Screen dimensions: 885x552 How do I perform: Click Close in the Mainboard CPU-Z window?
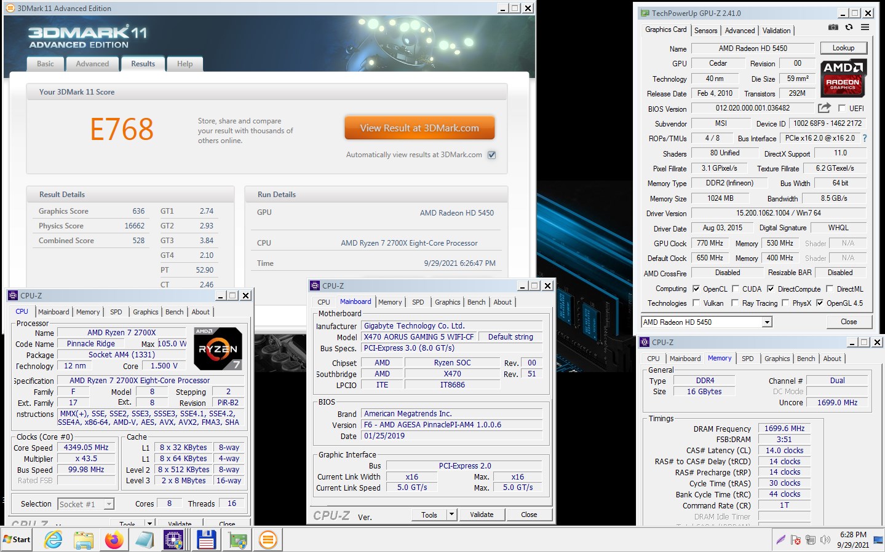(x=529, y=515)
